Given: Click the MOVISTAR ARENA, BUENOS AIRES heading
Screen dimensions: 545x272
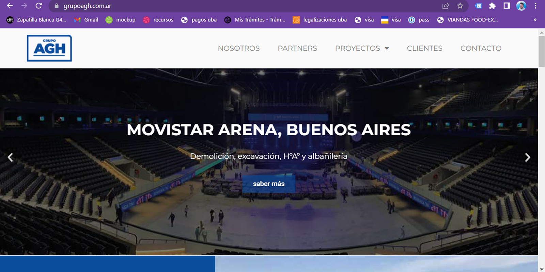Looking at the screenshot, I should tap(269, 130).
